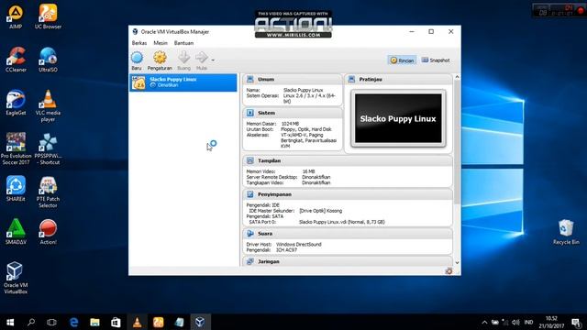Click the "1024 MB" Memori Dasar value

[x=290, y=124]
